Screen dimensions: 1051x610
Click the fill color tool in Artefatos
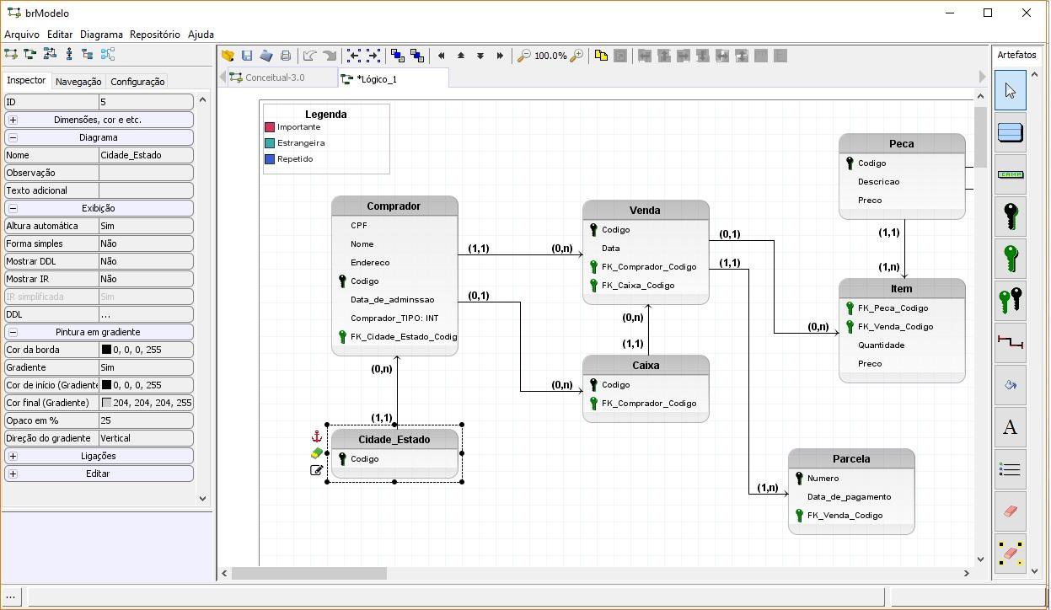[x=1010, y=384]
